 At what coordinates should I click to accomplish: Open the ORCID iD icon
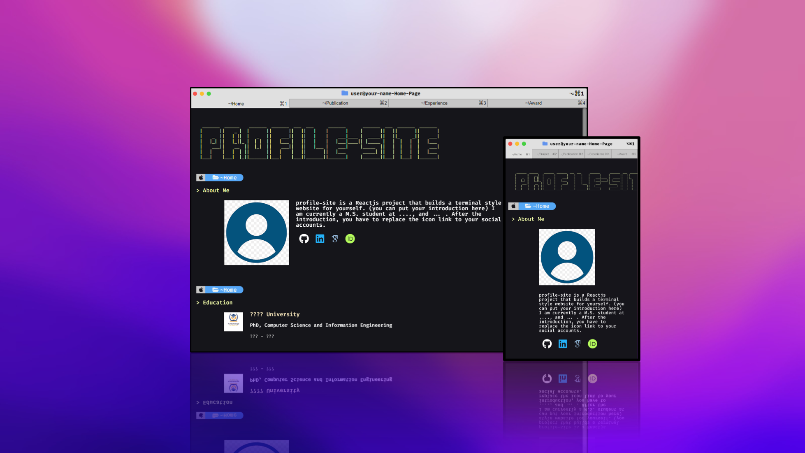point(350,239)
